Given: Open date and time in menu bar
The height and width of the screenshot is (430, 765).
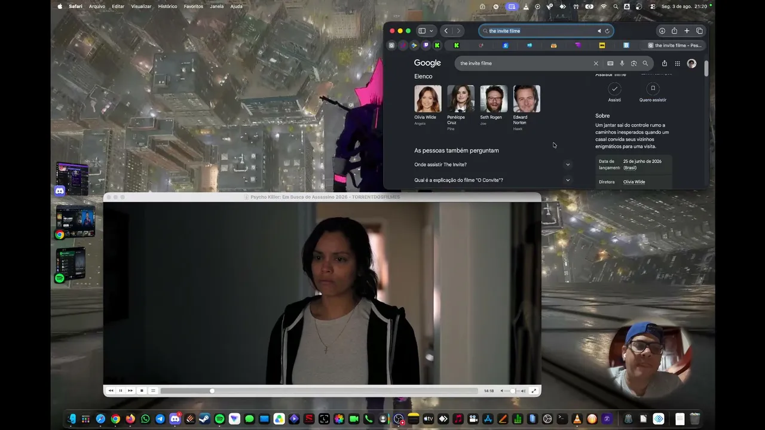Looking at the screenshot, I should (x=684, y=7).
